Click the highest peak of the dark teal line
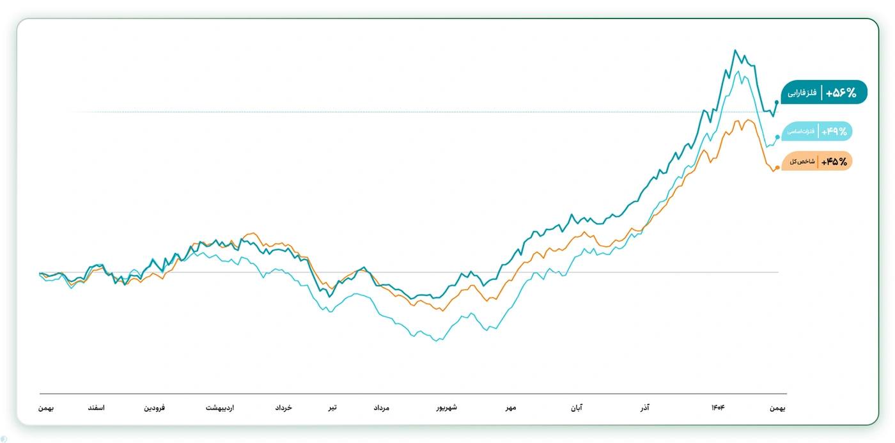The image size is (895, 443). 736,51
